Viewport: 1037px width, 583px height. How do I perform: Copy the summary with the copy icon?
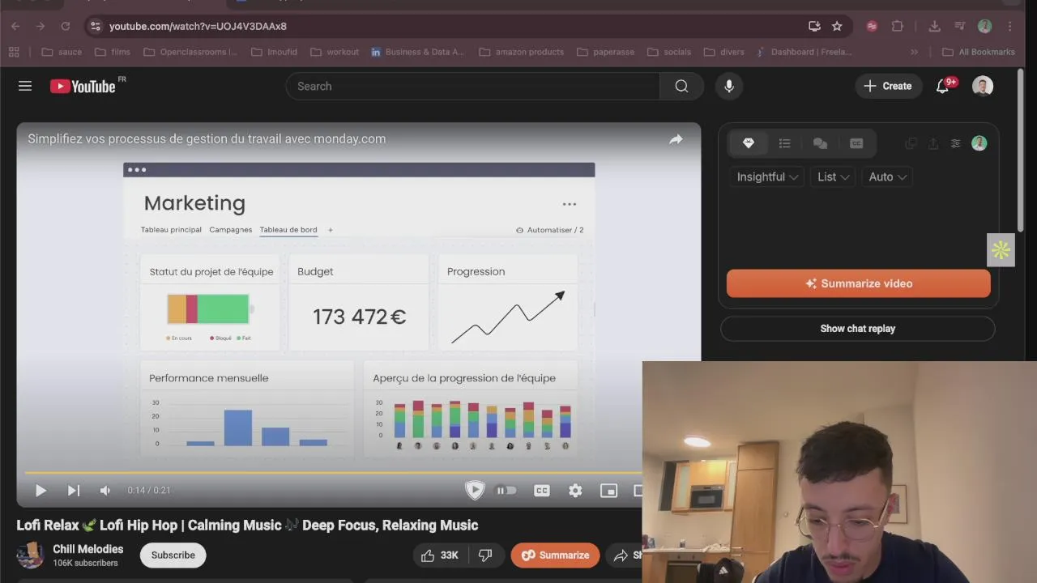[911, 143]
